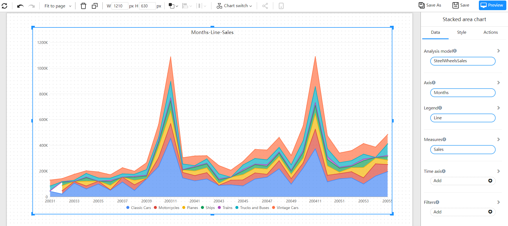
Task: Toggle Ships legend series
Action: [x=208, y=208]
